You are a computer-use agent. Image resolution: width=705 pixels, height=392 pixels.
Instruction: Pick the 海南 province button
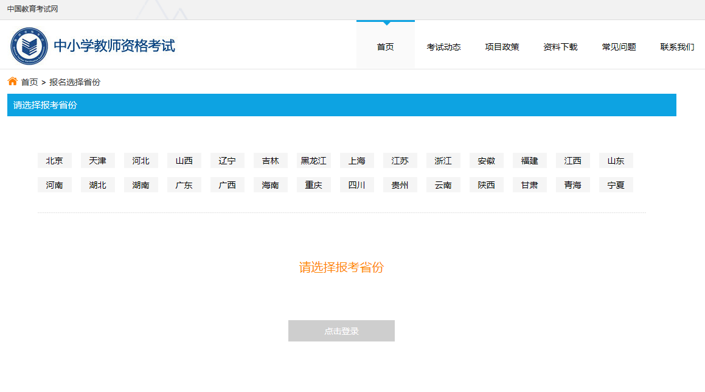point(270,185)
